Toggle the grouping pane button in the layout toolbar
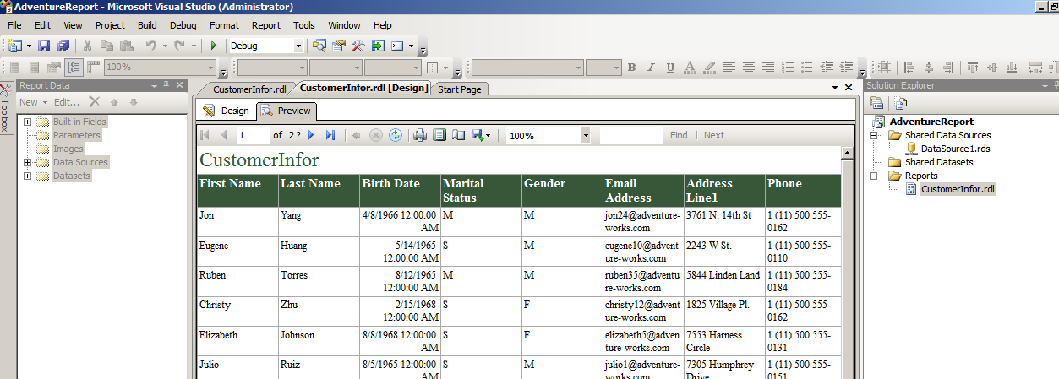 pyautogui.click(x=74, y=68)
